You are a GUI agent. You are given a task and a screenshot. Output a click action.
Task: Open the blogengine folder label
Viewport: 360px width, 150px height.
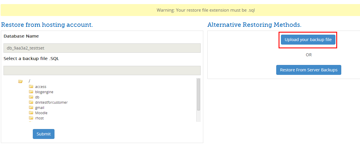44,92
